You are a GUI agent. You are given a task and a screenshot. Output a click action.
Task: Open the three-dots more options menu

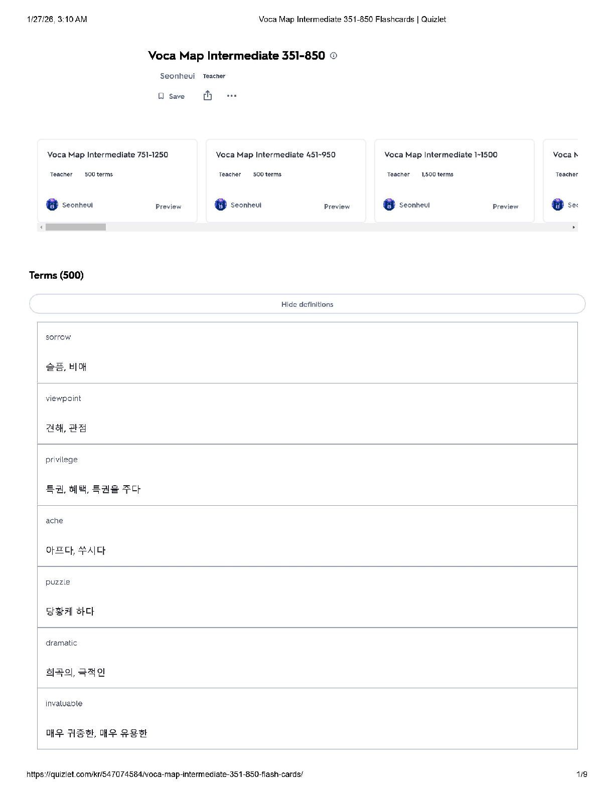tap(231, 96)
